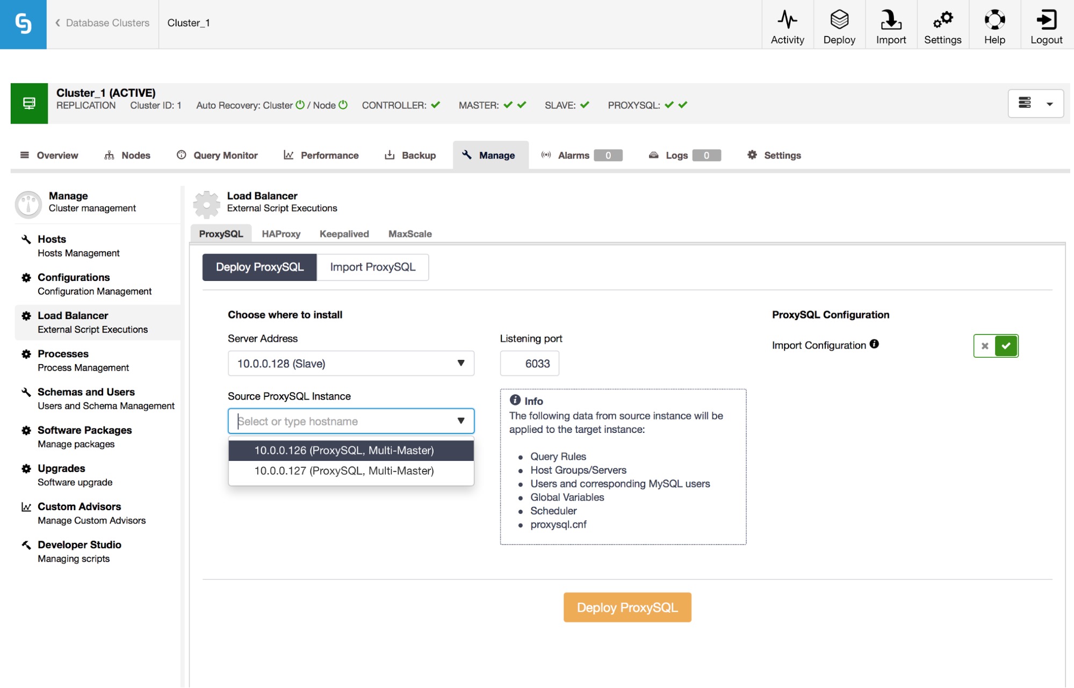Switch to the MaxScale tab
The height and width of the screenshot is (688, 1074).
[410, 234]
